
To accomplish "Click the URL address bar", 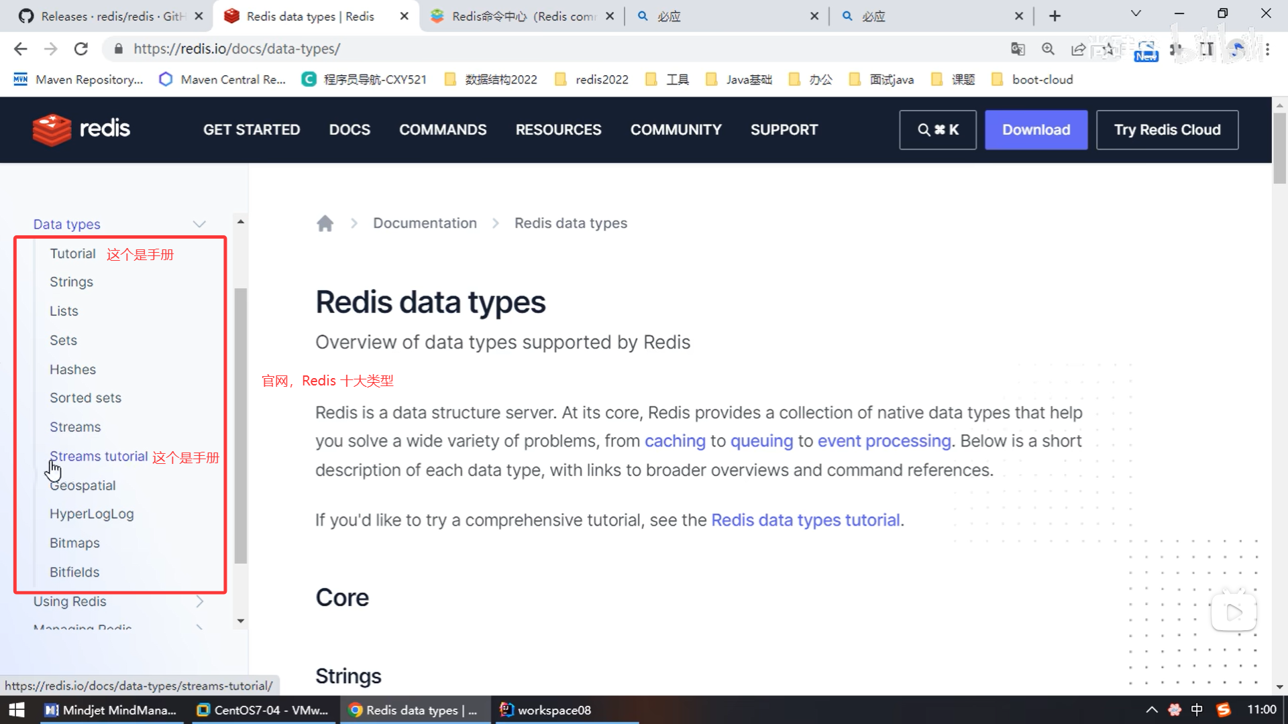I will pyautogui.click(x=470, y=49).
